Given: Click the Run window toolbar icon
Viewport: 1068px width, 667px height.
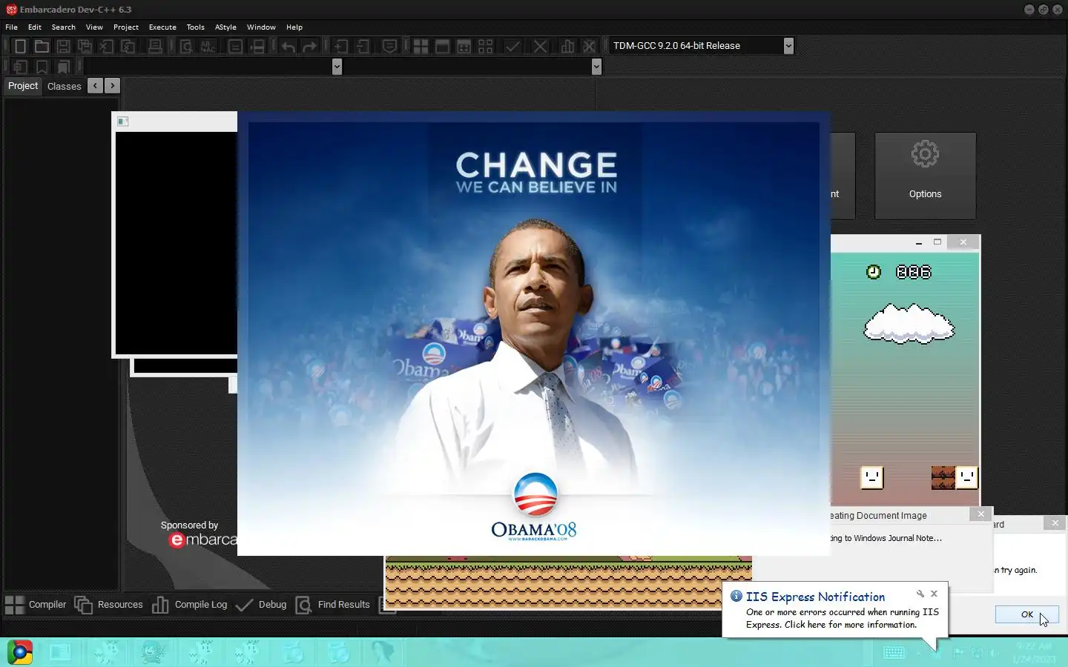Looking at the screenshot, I should coord(442,46).
